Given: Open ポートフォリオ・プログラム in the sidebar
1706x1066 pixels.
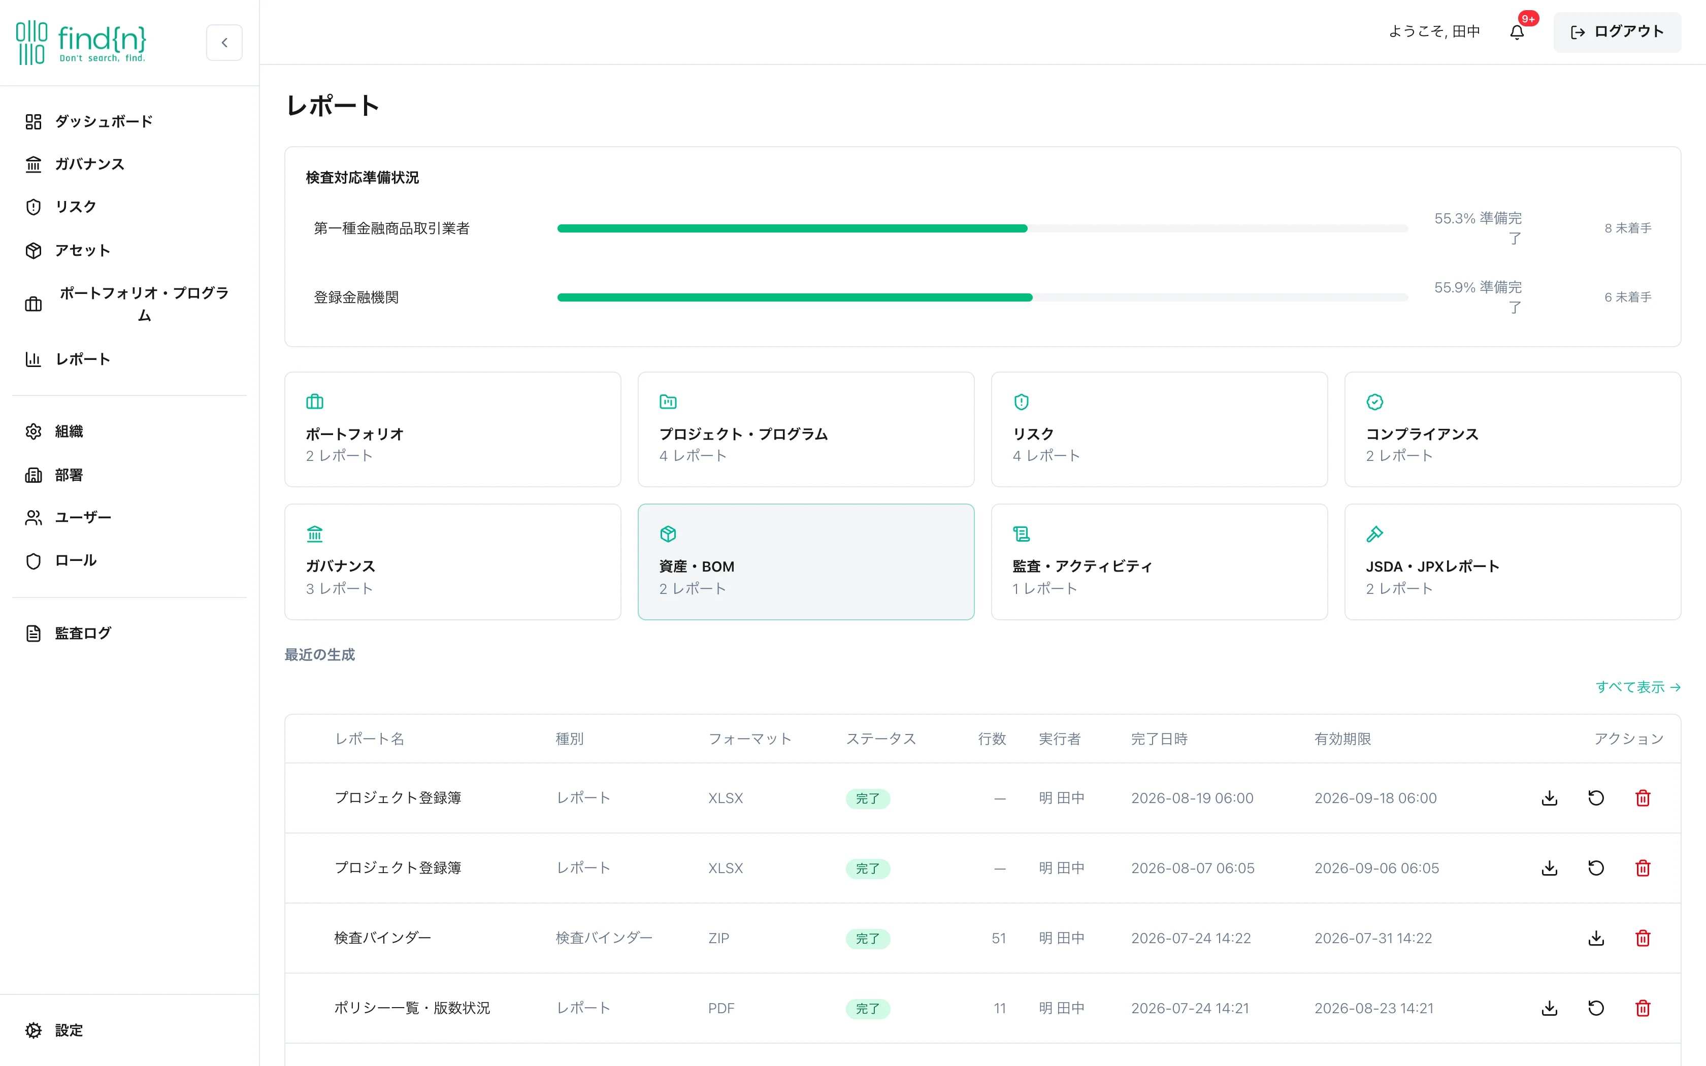Looking at the screenshot, I should pyautogui.click(x=129, y=304).
